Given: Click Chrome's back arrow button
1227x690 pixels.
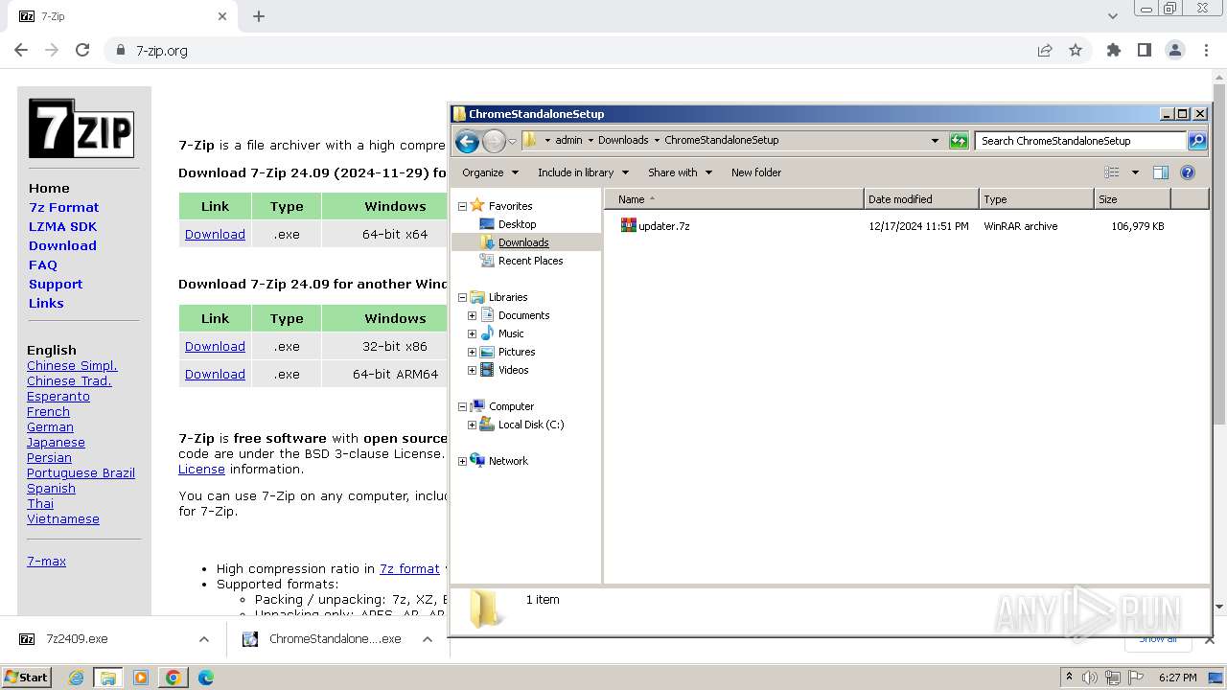Looking at the screenshot, I should (21, 50).
